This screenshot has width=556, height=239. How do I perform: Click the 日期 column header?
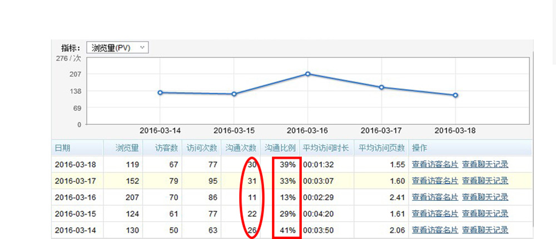click(x=63, y=148)
